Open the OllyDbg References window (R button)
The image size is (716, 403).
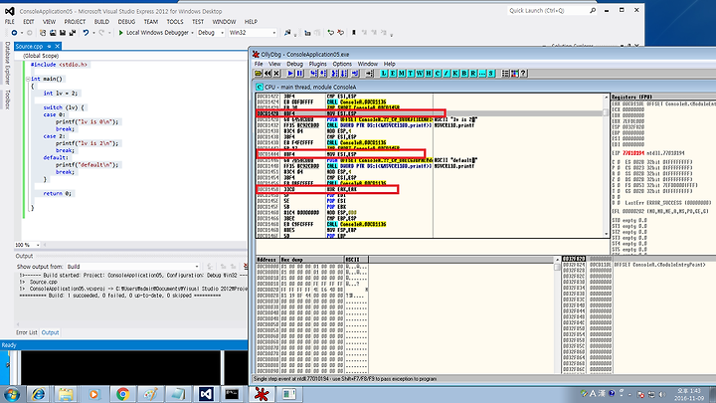[x=473, y=73]
